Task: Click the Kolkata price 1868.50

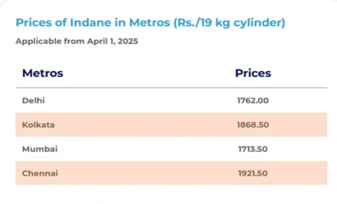Action: 253,125
